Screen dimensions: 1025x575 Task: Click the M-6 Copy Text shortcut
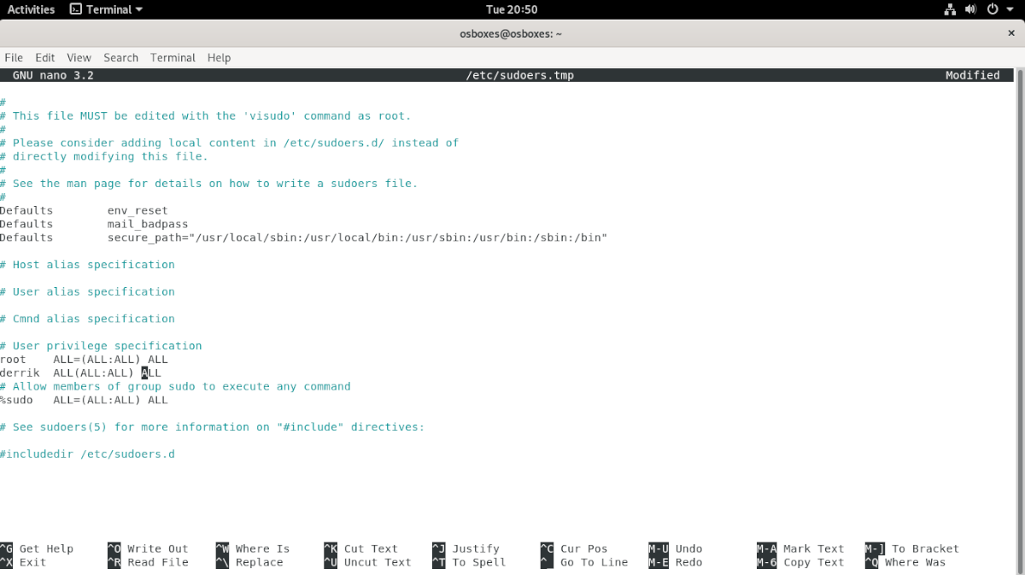800,562
